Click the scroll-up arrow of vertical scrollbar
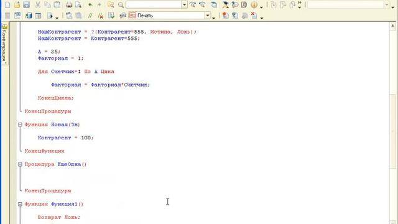Viewport: 398px width, 224px height. click(392, 26)
